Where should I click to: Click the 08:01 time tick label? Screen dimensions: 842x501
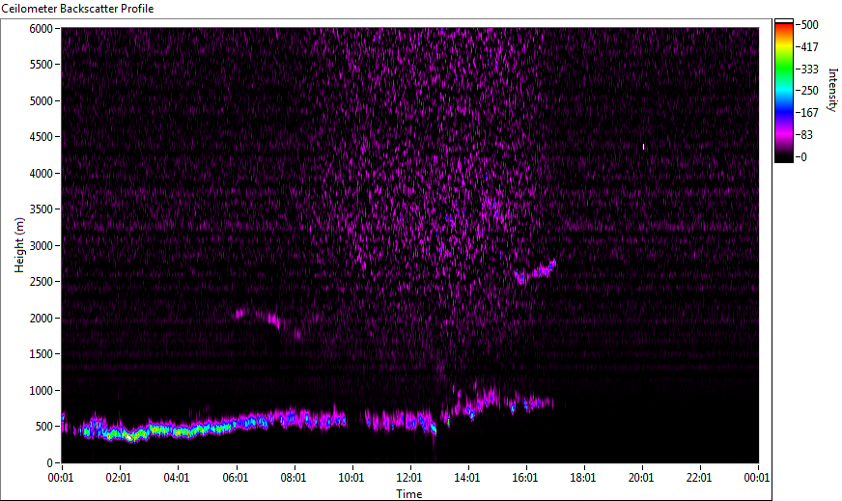[x=294, y=478]
